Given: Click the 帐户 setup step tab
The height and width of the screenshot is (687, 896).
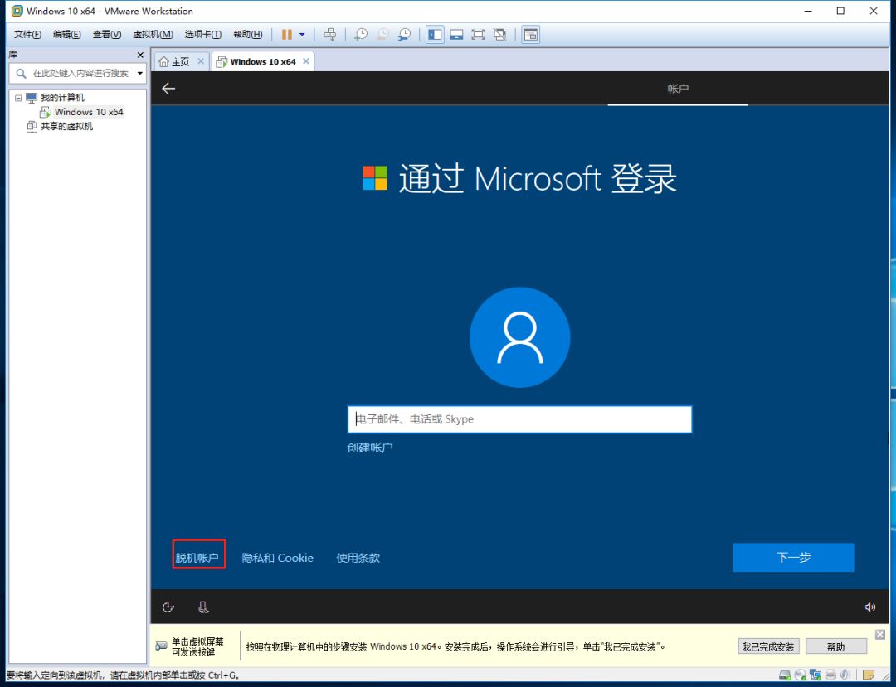Looking at the screenshot, I should [x=678, y=89].
